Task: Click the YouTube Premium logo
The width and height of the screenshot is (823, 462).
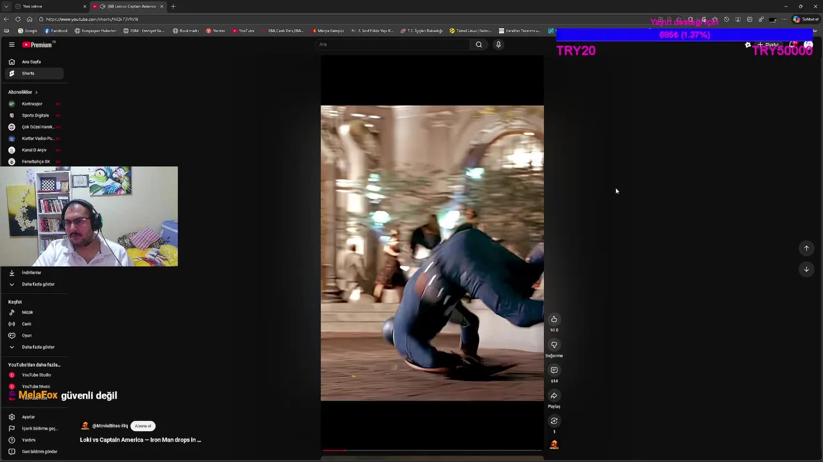Action: (38, 45)
